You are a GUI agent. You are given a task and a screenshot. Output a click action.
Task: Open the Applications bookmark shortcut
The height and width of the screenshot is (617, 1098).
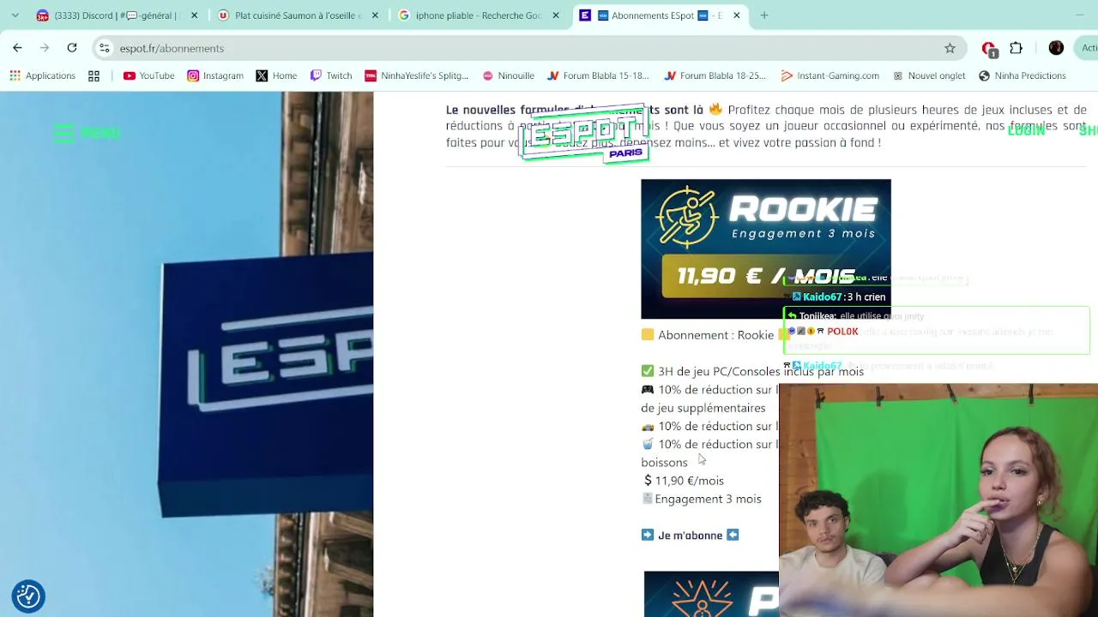click(x=43, y=75)
